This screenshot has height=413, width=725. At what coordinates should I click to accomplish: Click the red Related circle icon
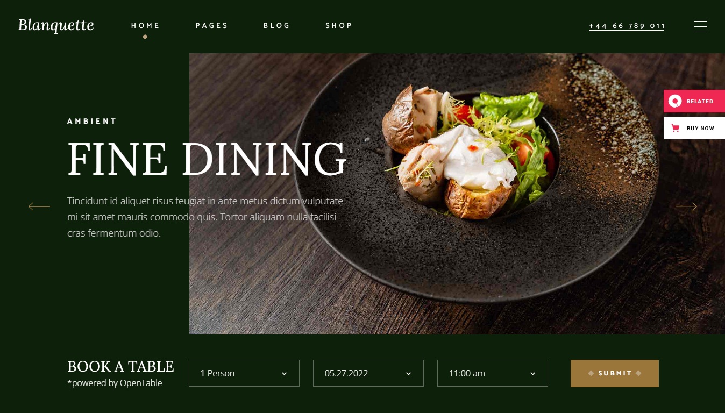tap(675, 101)
